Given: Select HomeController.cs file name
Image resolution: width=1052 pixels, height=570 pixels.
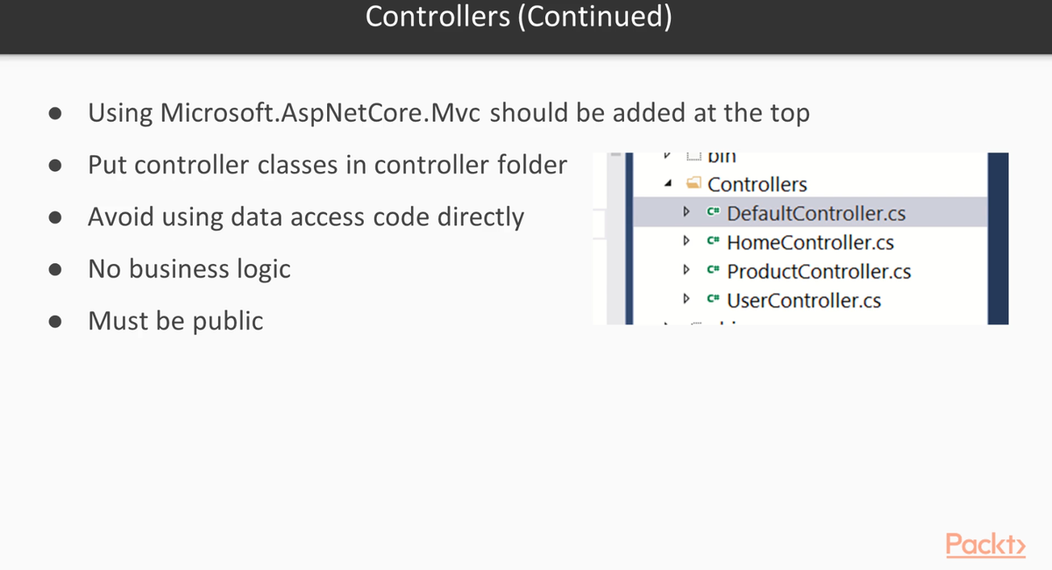Looking at the screenshot, I should click(x=810, y=242).
